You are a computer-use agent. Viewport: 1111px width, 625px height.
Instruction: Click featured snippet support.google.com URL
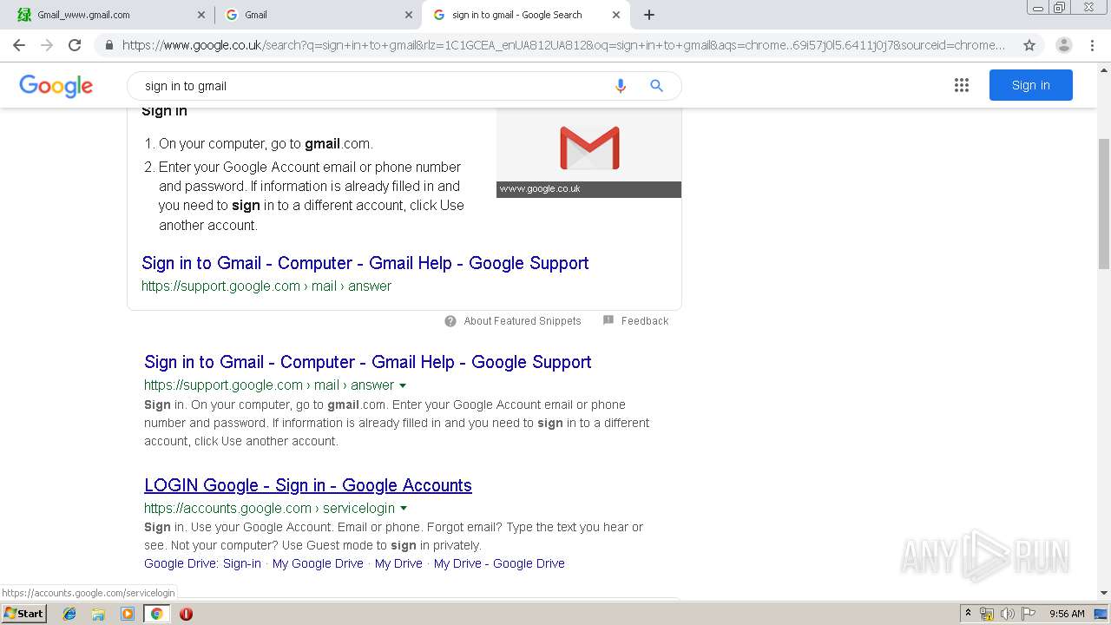coord(266,286)
